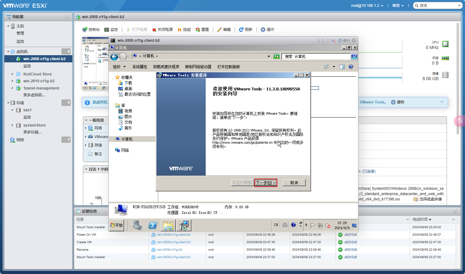Click 取消 to cancel the installer
Viewport: 465px width, 274px height.
(x=294, y=183)
